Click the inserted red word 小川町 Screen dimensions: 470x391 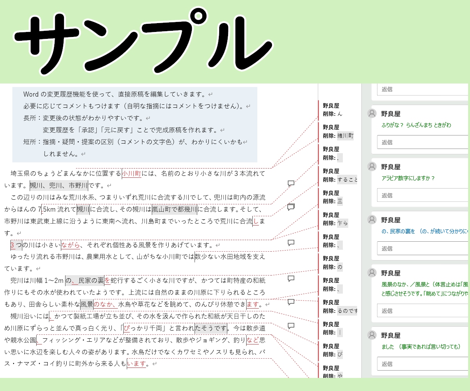(131, 174)
